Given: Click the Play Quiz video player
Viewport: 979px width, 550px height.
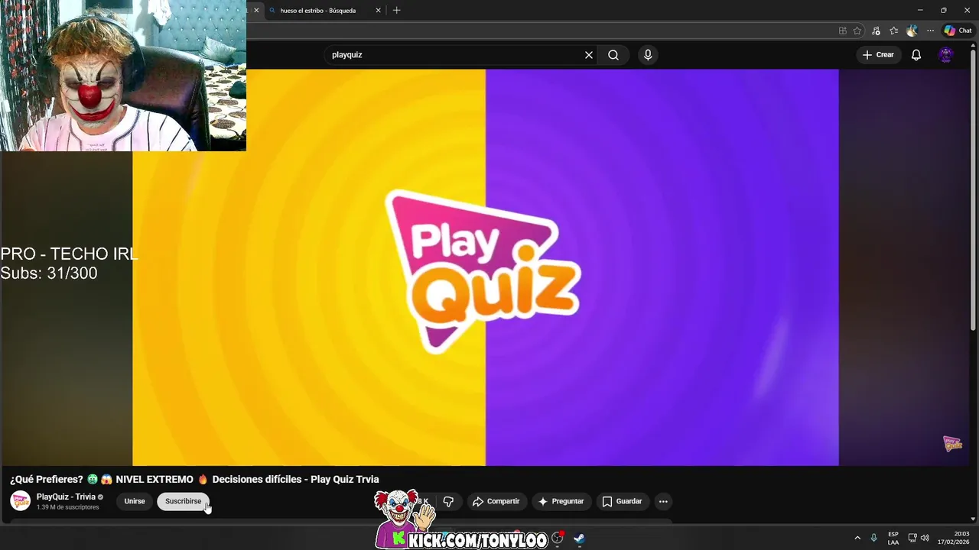Looking at the screenshot, I should [486, 267].
